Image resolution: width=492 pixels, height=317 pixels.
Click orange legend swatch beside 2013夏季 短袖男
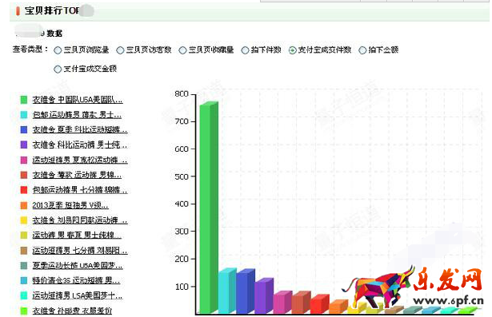pos(24,205)
